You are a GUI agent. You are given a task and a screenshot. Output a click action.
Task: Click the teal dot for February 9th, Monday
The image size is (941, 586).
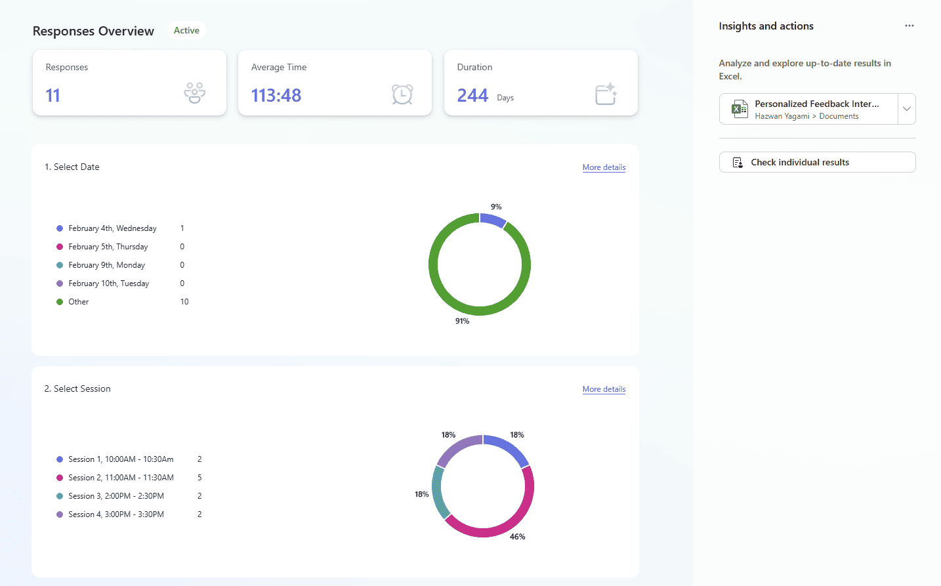(60, 265)
